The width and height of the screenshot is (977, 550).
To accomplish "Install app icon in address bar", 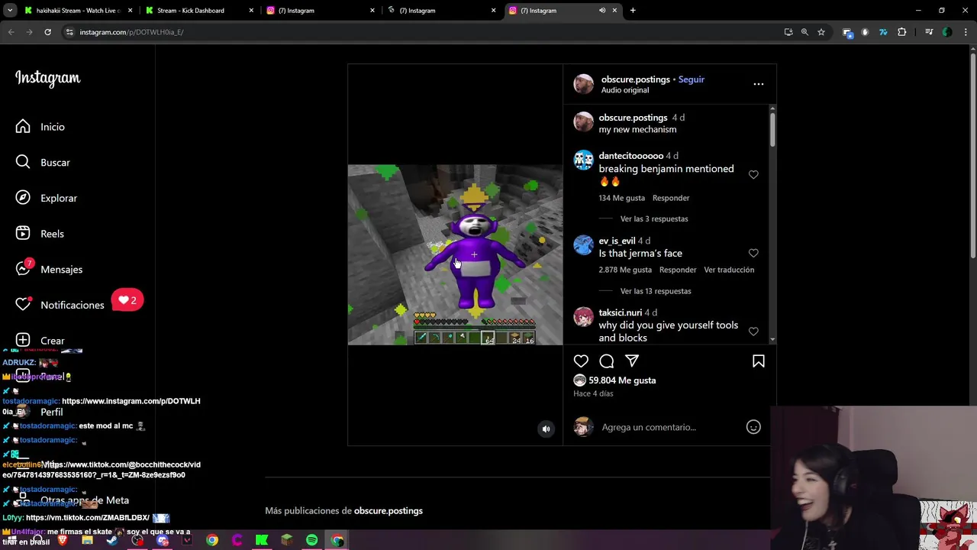I will click(788, 32).
